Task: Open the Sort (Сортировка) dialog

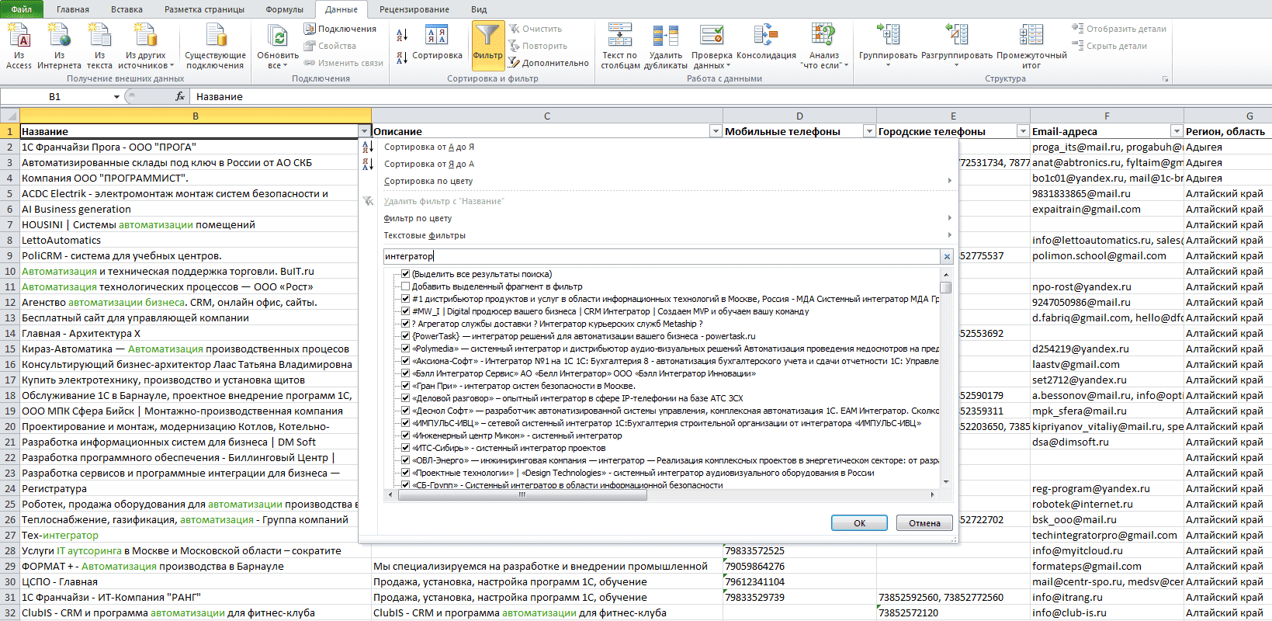Action: coord(437,43)
